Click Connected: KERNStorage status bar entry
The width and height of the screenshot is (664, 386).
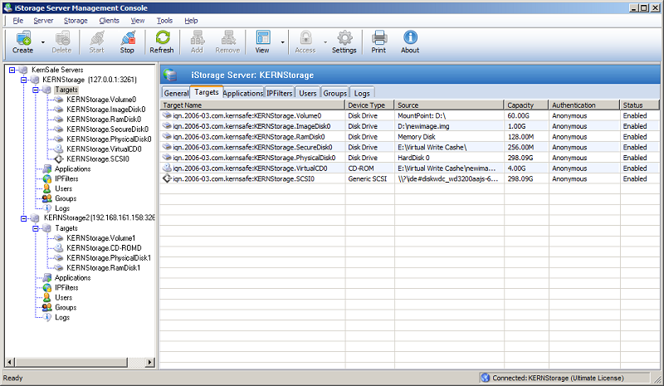[x=564, y=378]
